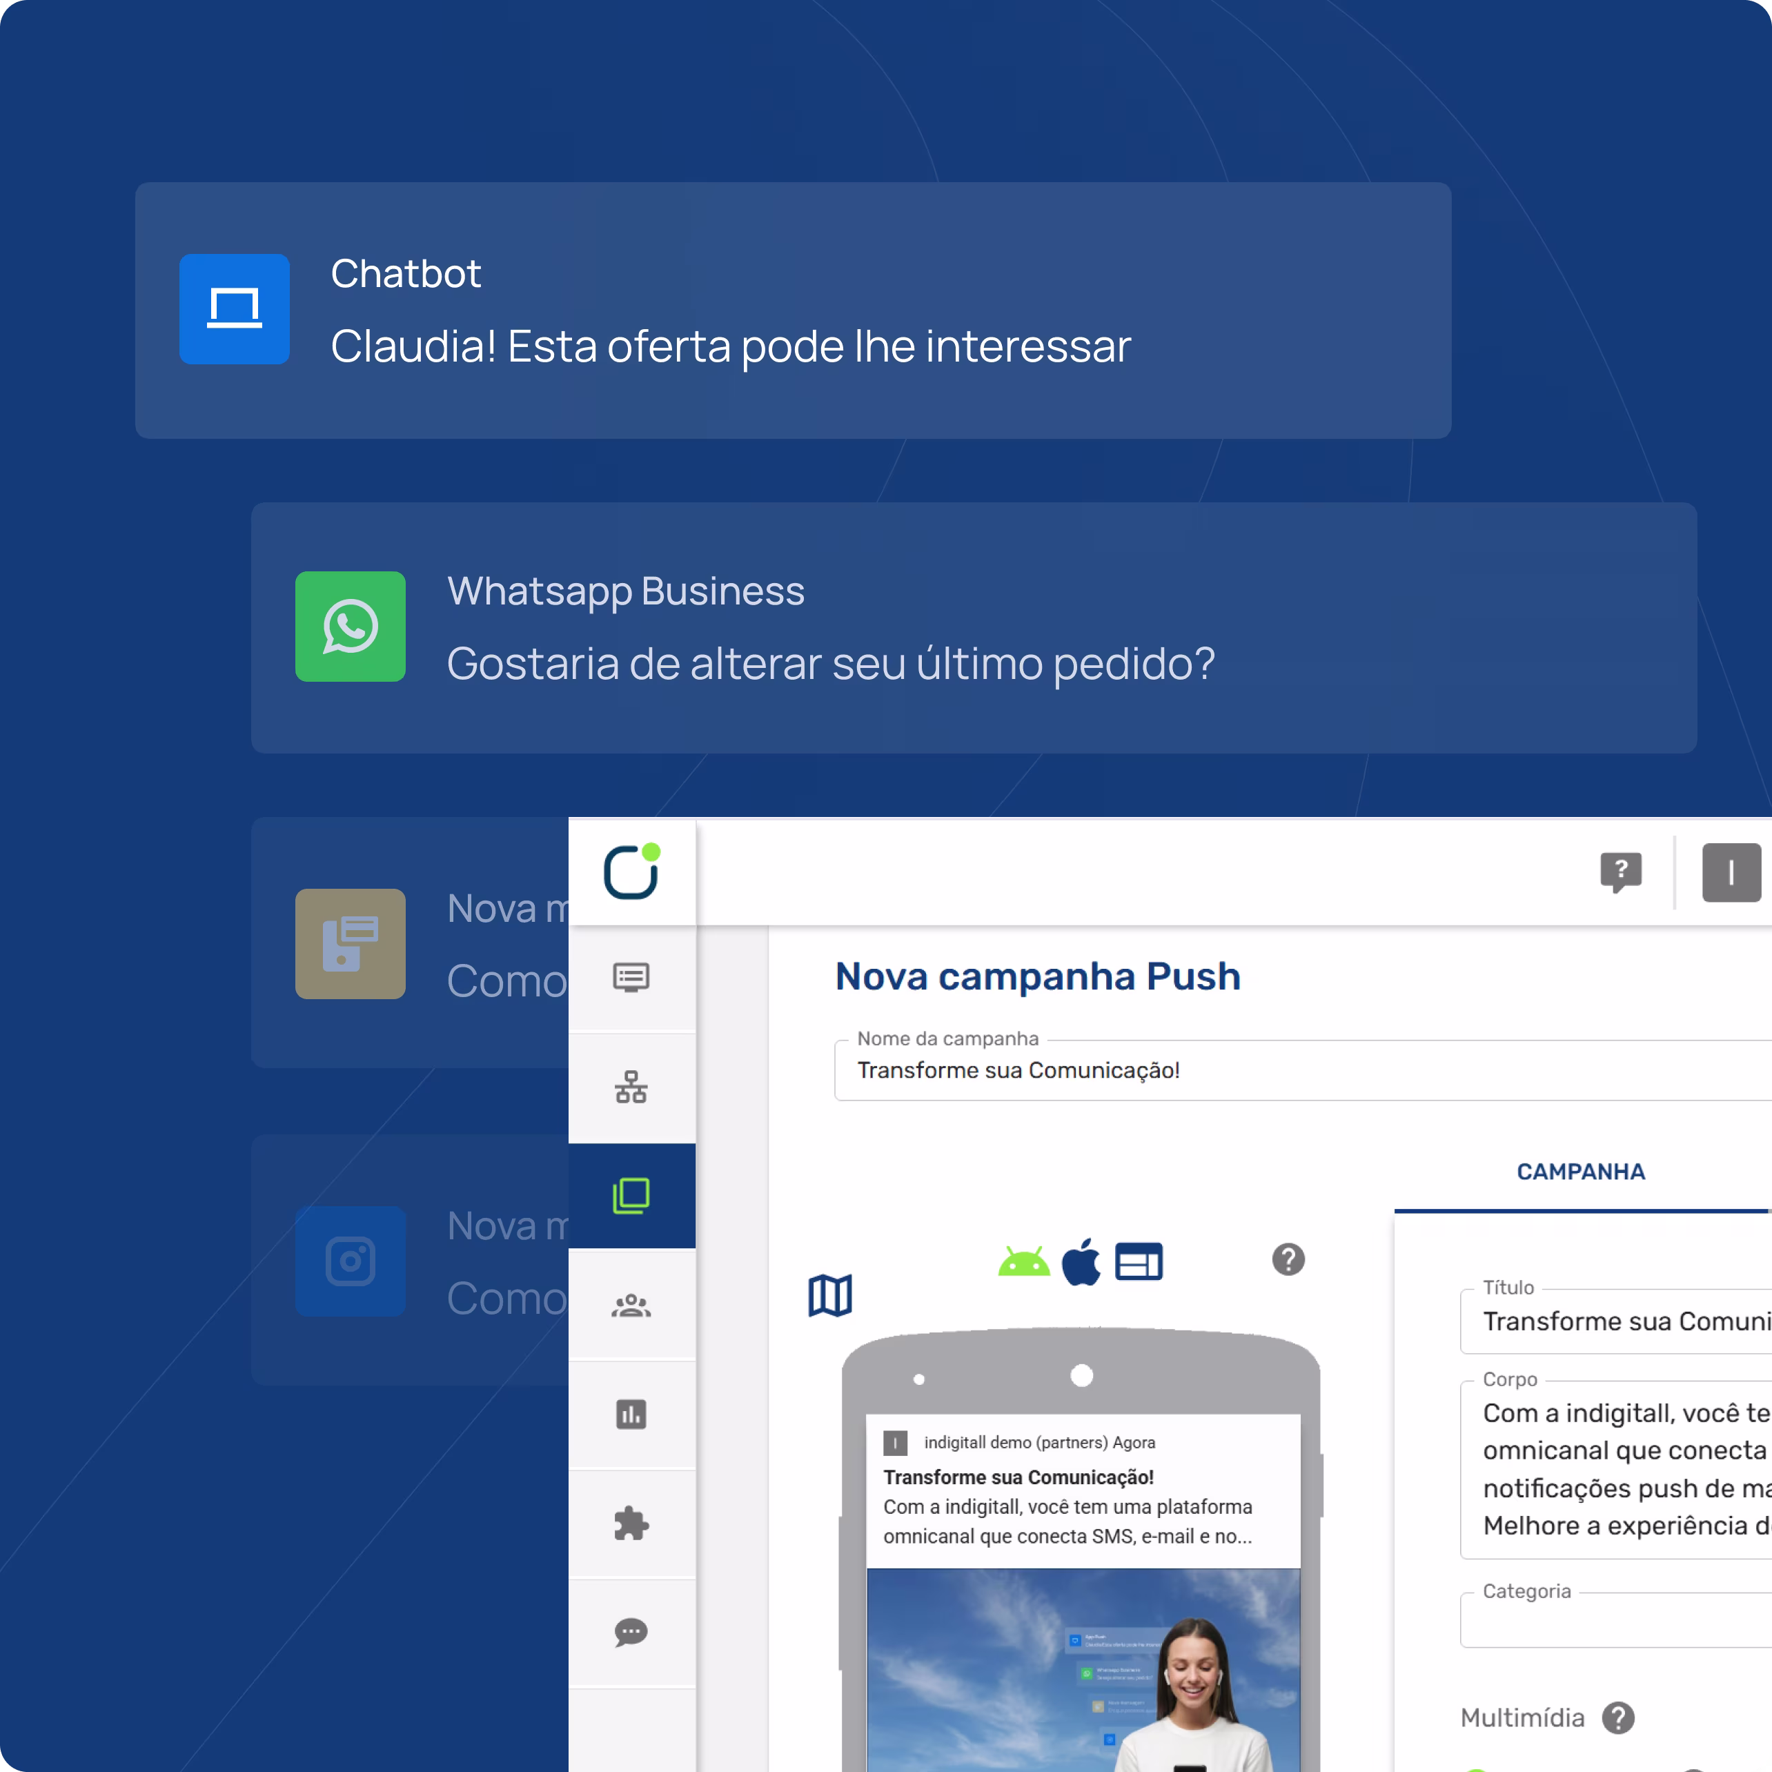
Task: Select the Android platform icon
Action: click(1025, 1261)
